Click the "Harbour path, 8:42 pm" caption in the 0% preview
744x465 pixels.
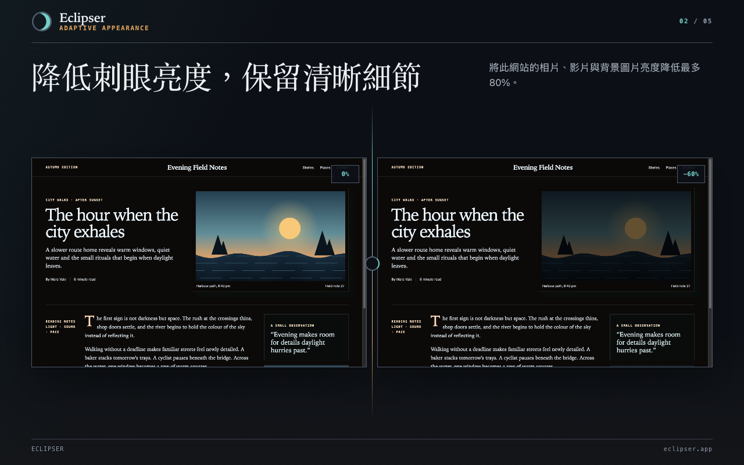coord(213,286)
